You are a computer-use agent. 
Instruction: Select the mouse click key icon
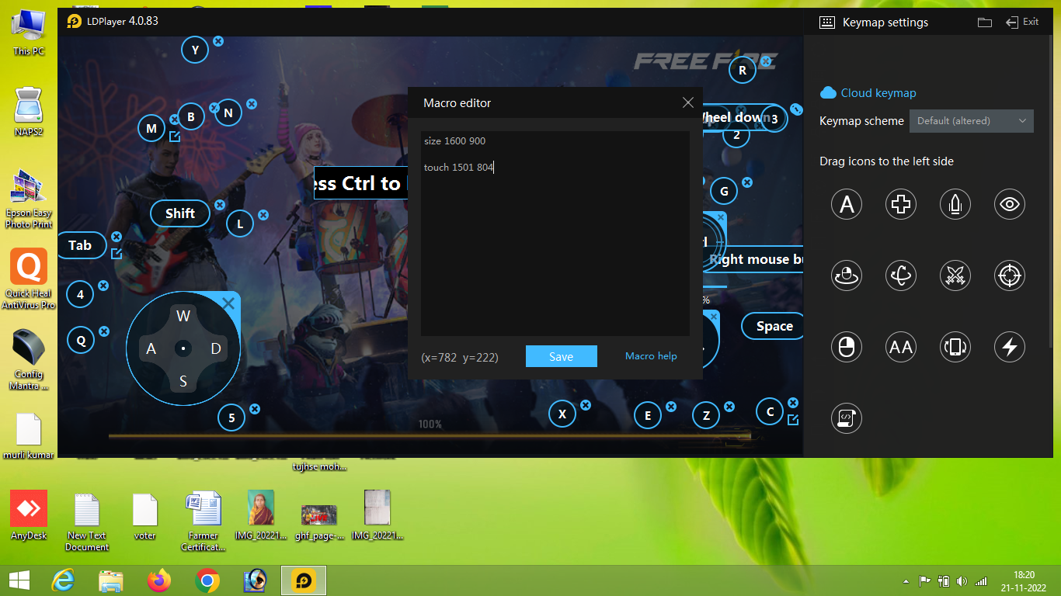coord(847,347)
